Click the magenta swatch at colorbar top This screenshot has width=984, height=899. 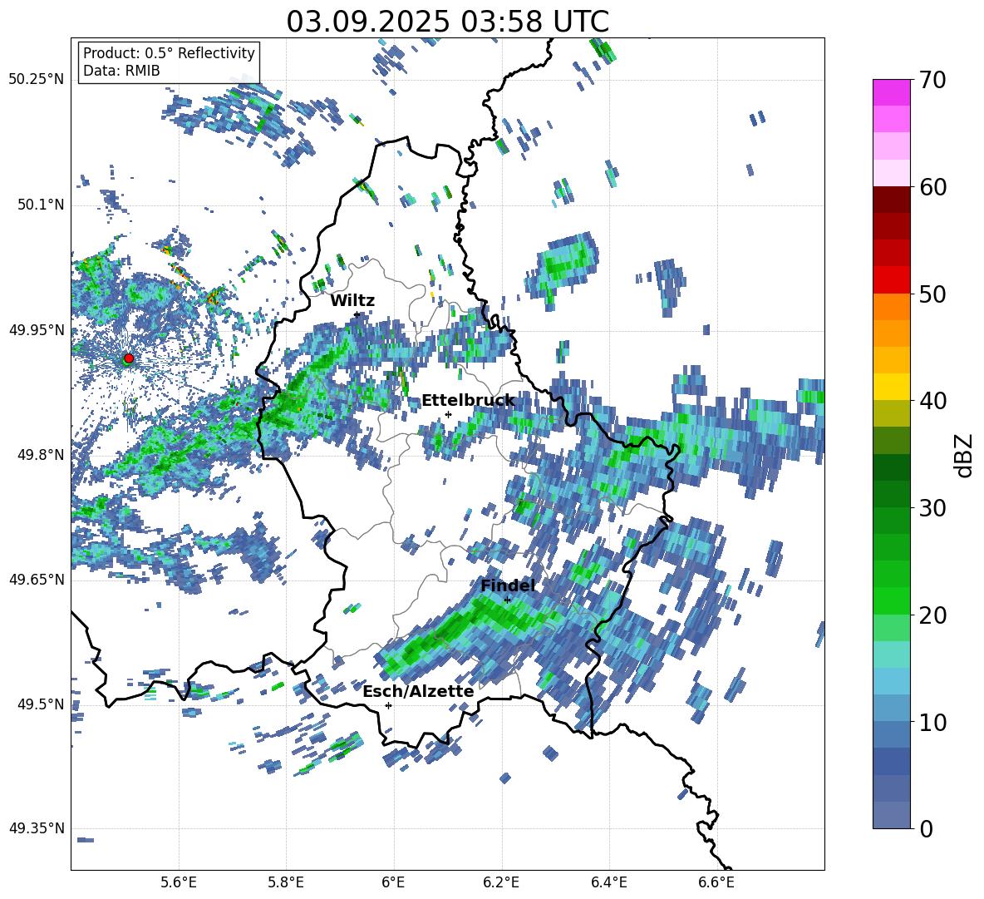891,92
